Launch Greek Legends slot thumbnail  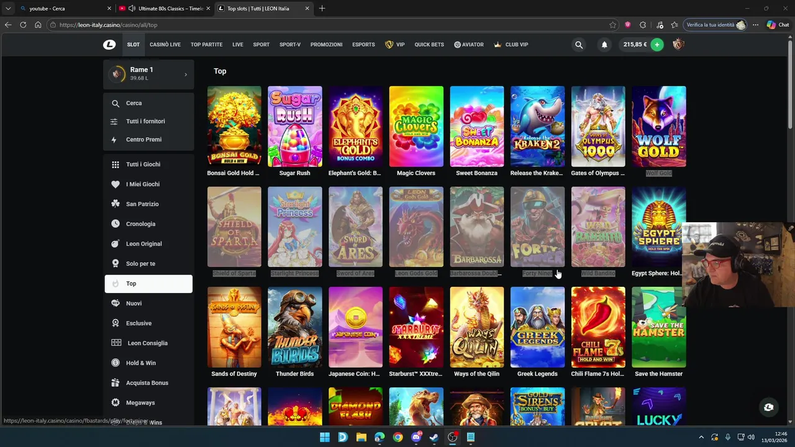pyautogui.click(x=537, y=327)
